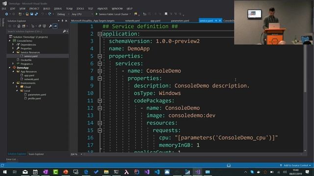Click the Navigate Backward toolbar icon
This screenshot has width=314, height=176.
tap(6, 14)
